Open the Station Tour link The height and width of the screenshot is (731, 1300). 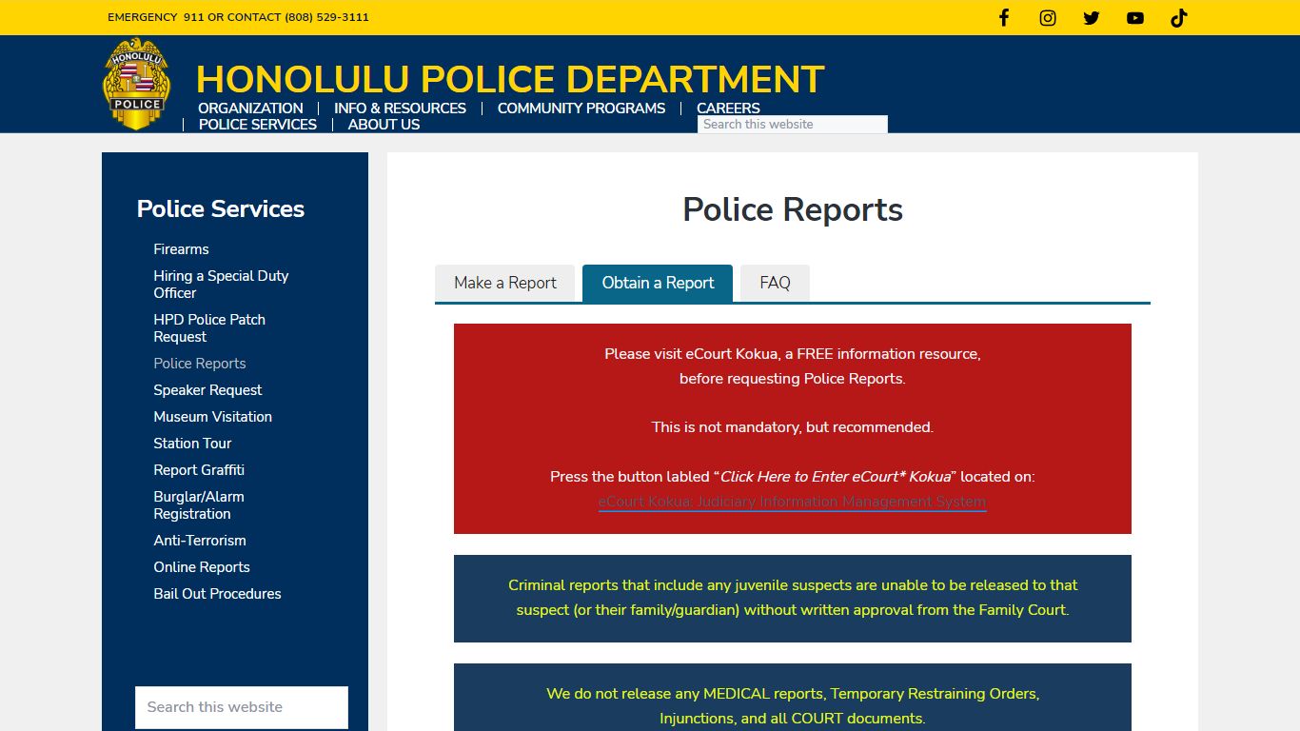pos(192,444)
